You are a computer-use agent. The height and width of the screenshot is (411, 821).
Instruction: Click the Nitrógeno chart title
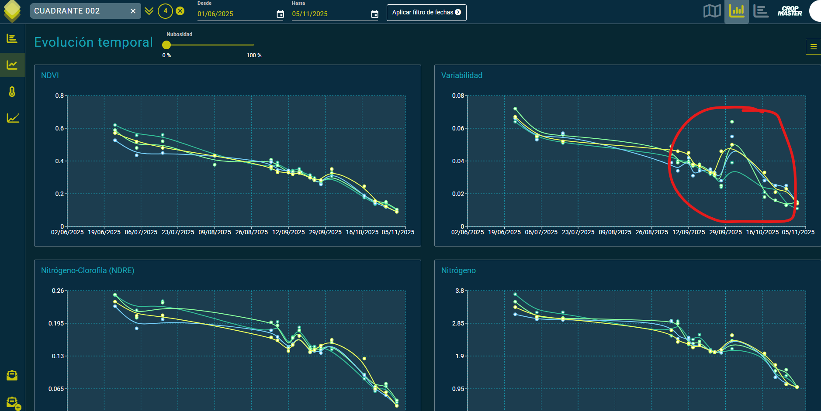pyautogui.click(x=458, y=271)
